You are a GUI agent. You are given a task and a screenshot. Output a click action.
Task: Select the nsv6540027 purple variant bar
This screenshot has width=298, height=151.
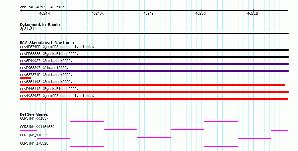point(154,64)
